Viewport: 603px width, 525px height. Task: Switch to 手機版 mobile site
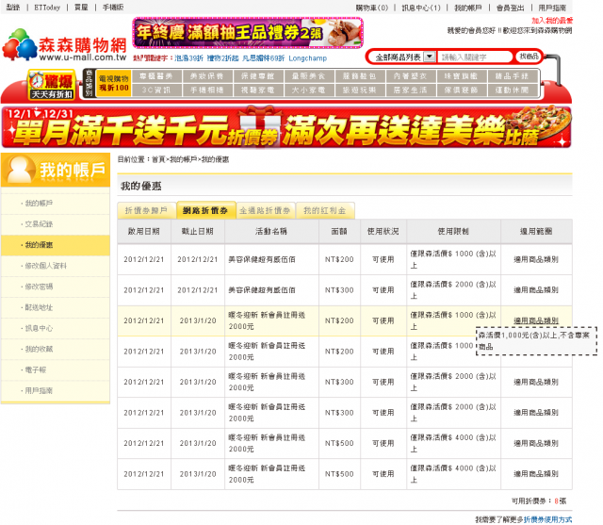point(113,8)
